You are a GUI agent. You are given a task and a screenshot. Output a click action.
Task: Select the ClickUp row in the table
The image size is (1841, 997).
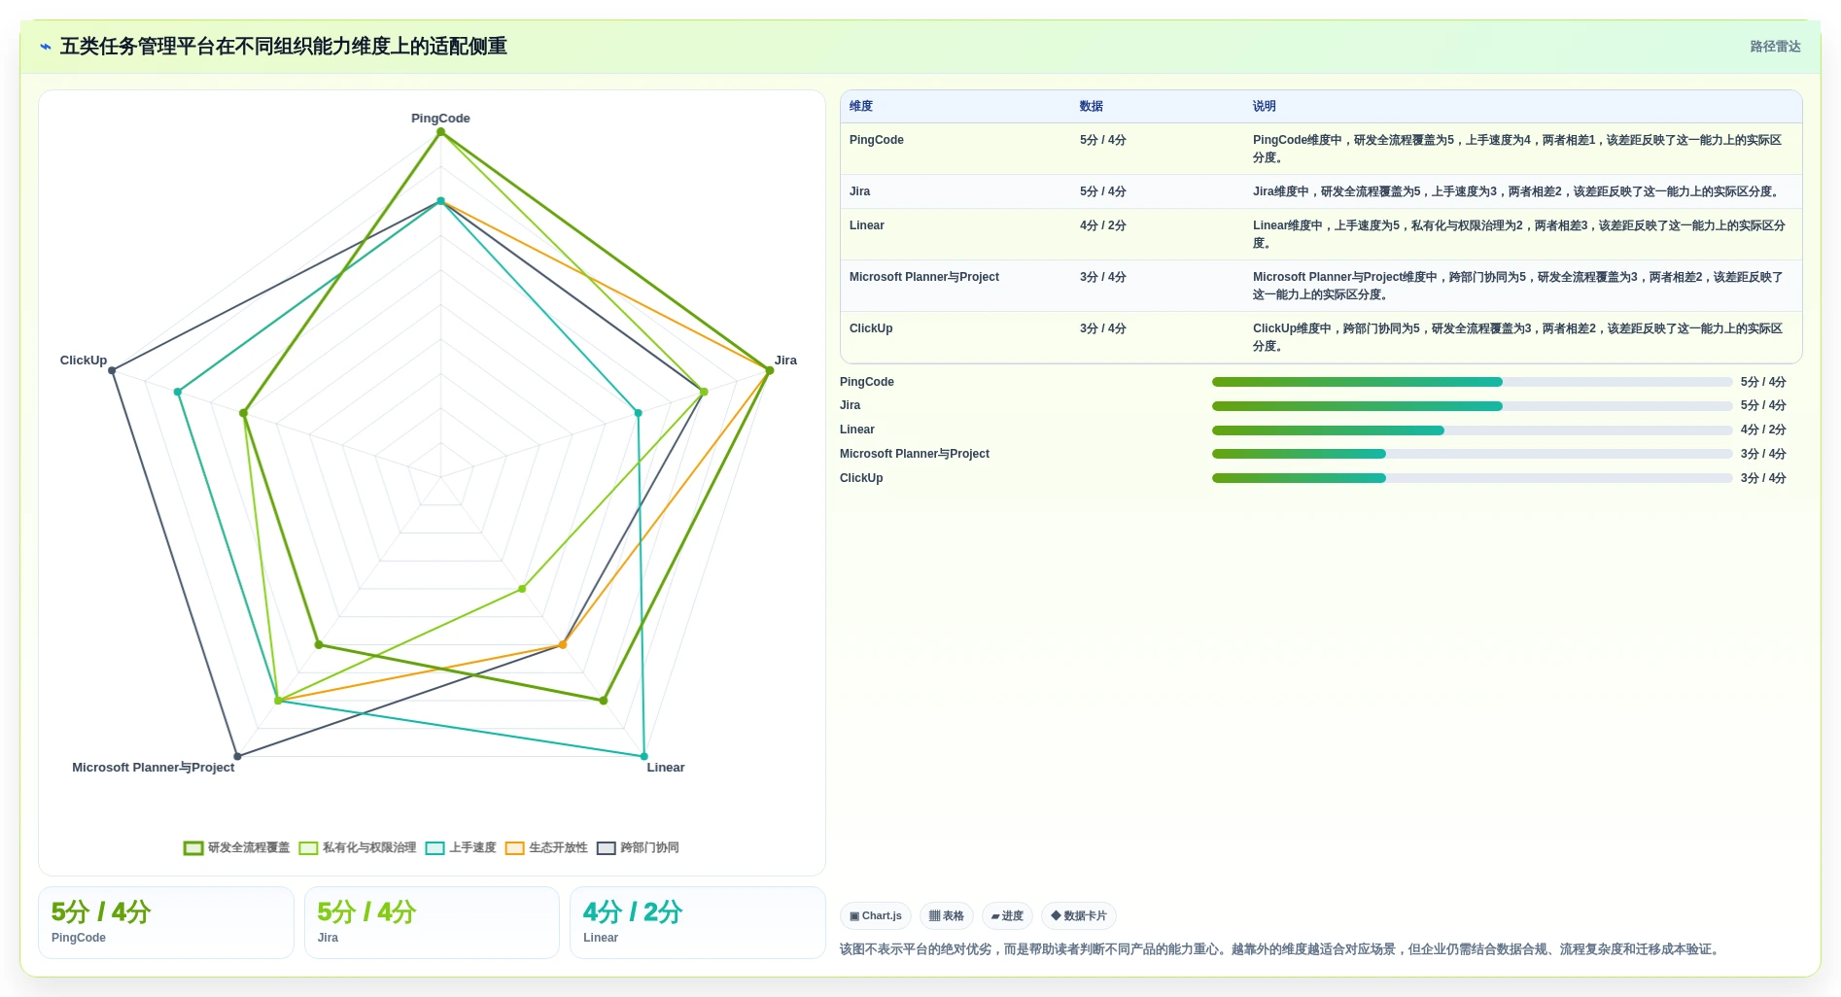1321,337
